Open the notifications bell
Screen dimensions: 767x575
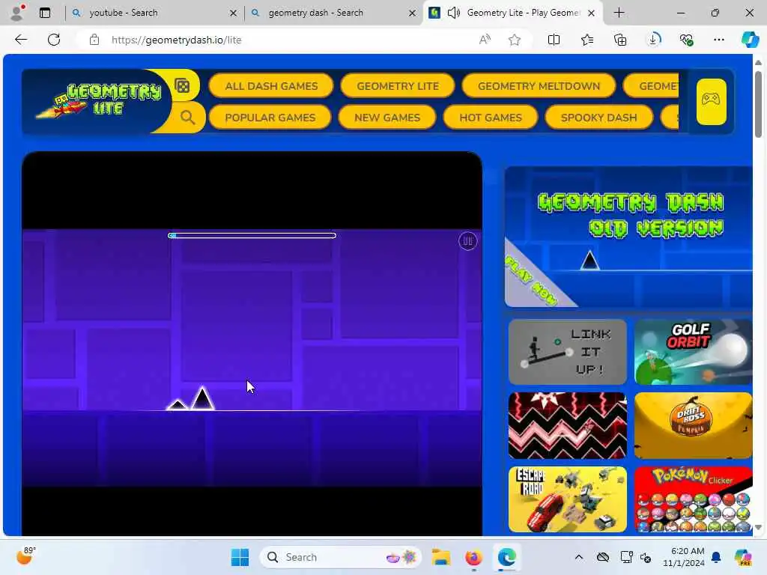[716, 557]
